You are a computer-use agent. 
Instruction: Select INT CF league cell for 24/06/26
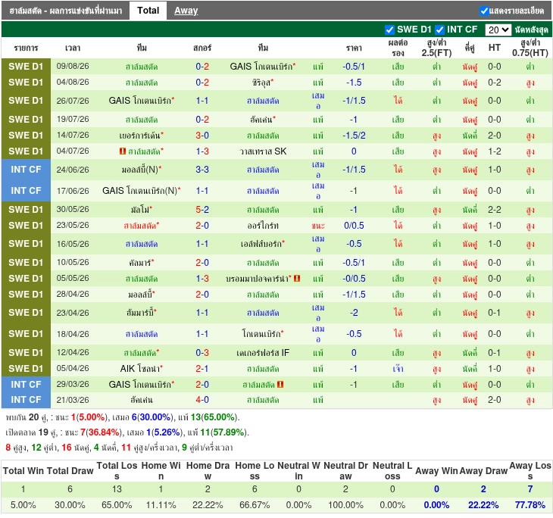pos(26,170)
